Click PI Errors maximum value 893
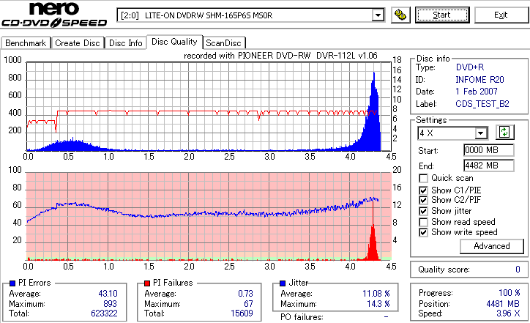Viewport: 530px width, 323px height. click(110, 304)
